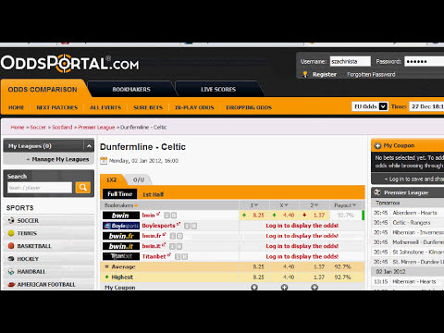
Task: Click the Soccer breadcrumb link
Action: (x=38, y=128)
